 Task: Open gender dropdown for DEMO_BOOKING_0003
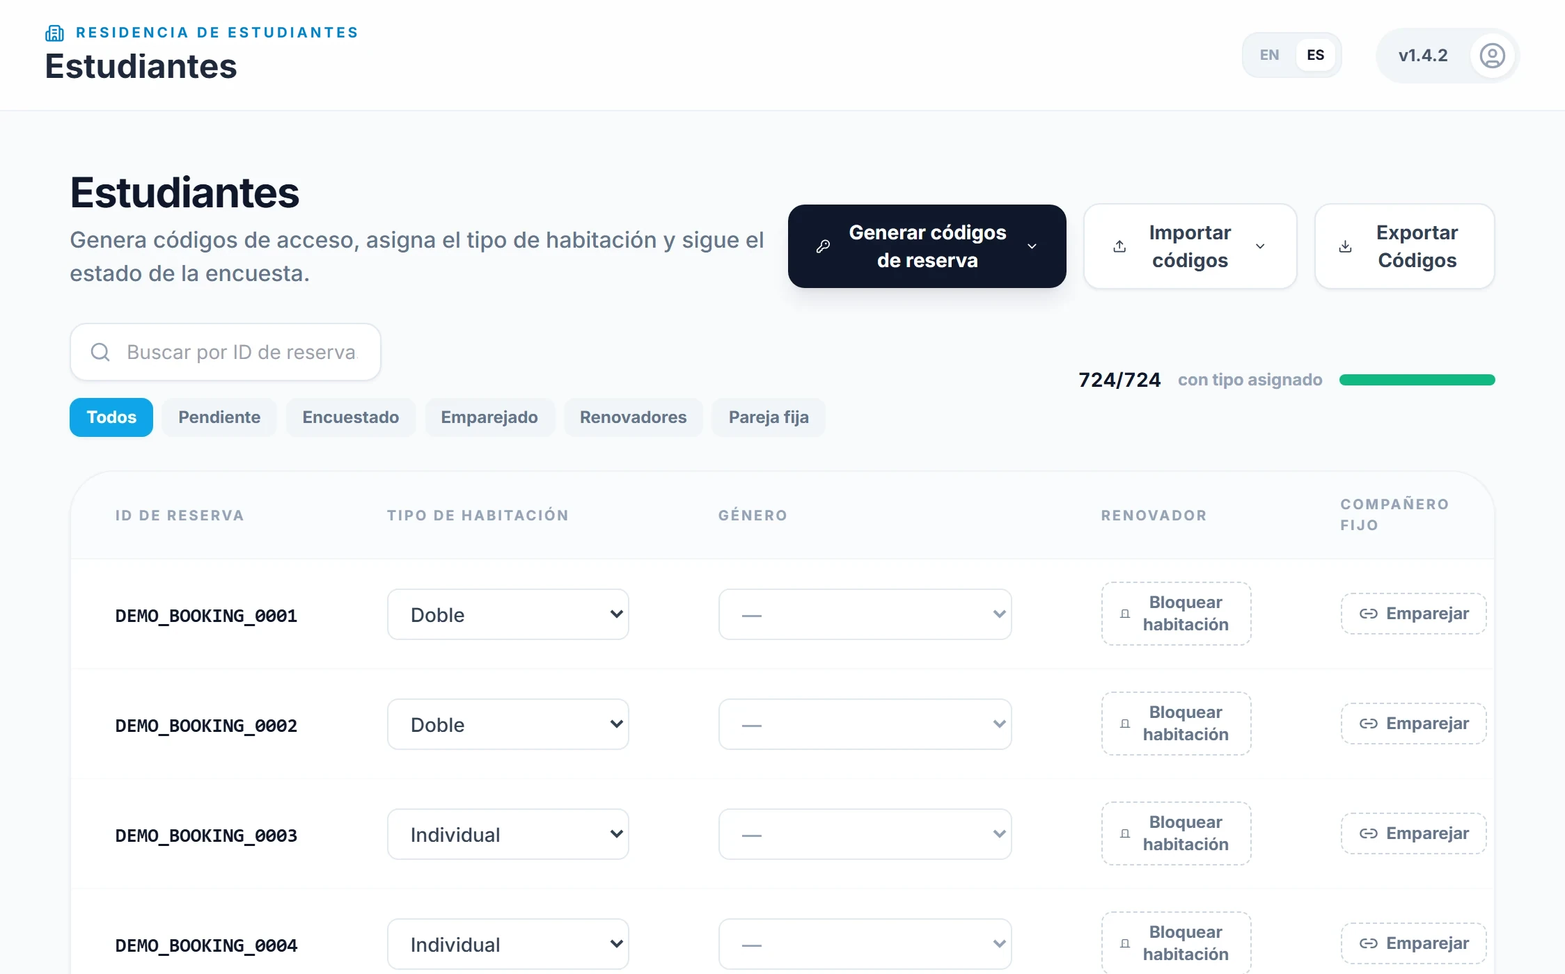coord(865,834)
